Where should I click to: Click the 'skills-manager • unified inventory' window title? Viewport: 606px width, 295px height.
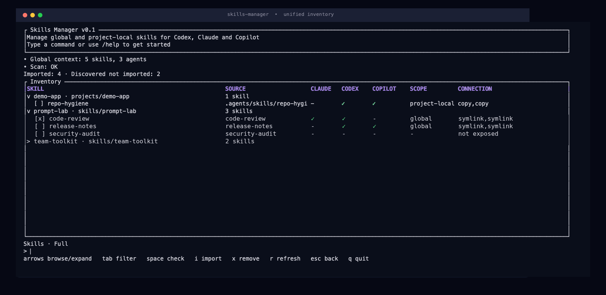[x=280, y=14]
